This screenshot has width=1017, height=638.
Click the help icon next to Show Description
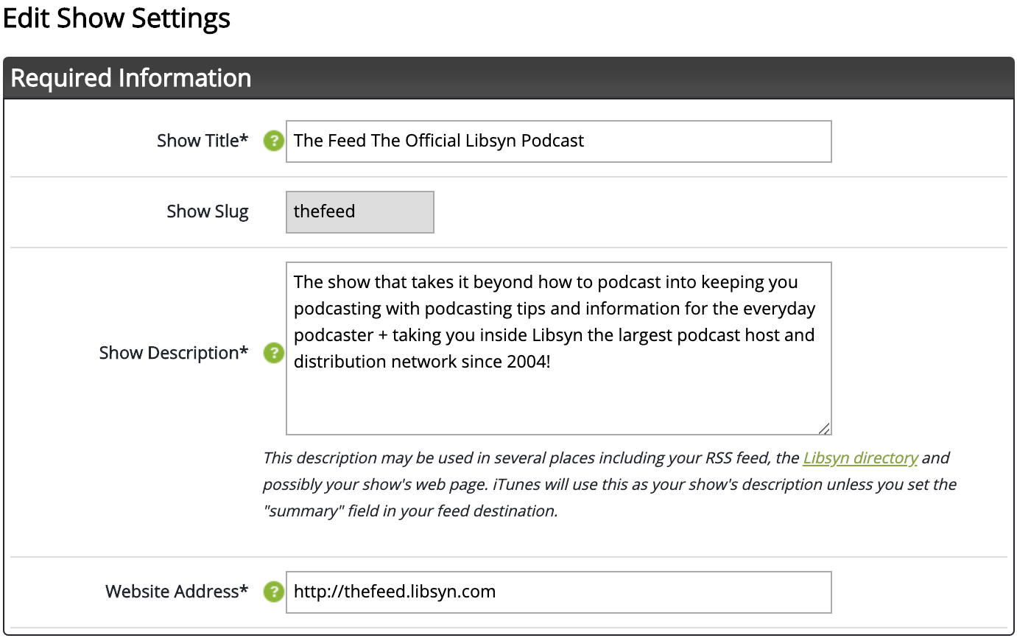click(274, 353)
